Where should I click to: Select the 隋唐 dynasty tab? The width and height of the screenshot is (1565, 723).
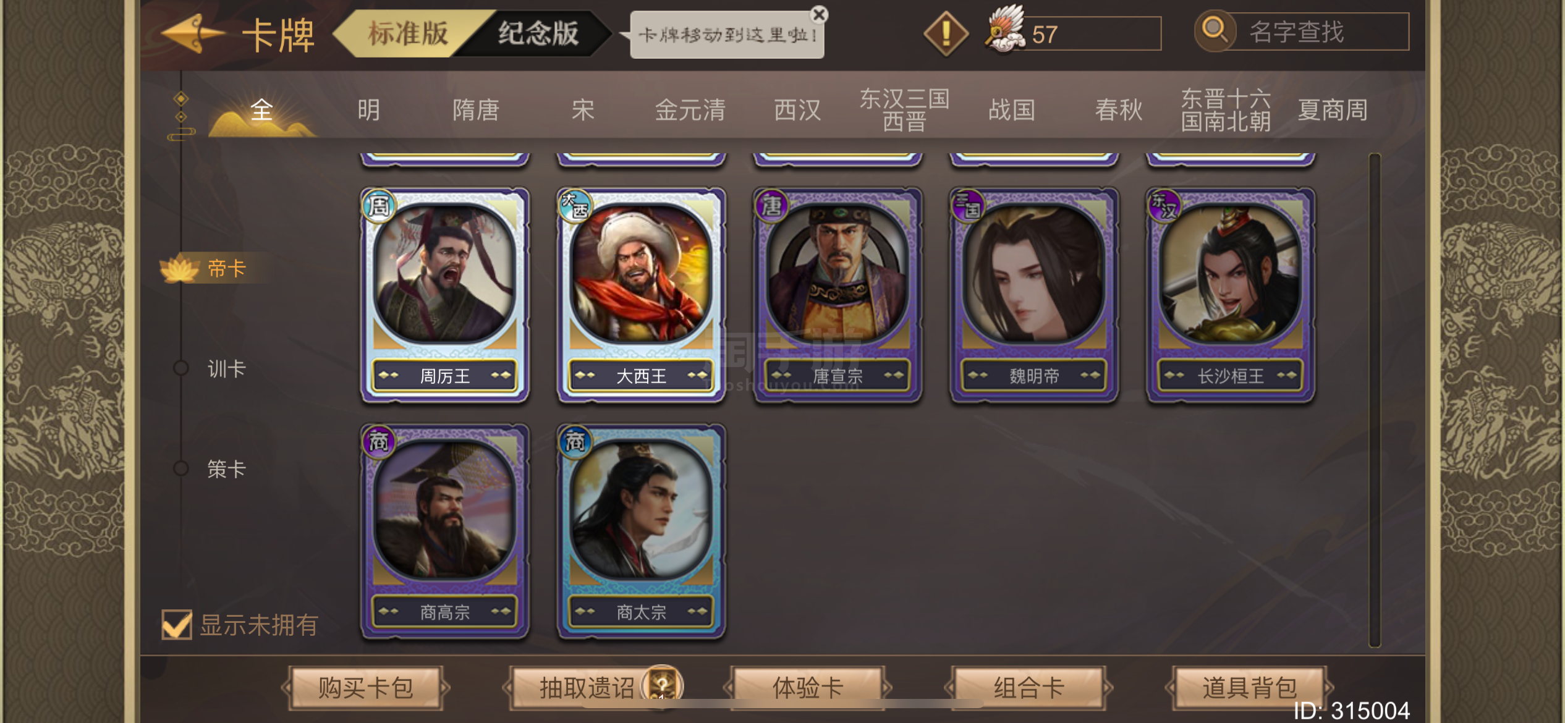[x=475, y=111]
